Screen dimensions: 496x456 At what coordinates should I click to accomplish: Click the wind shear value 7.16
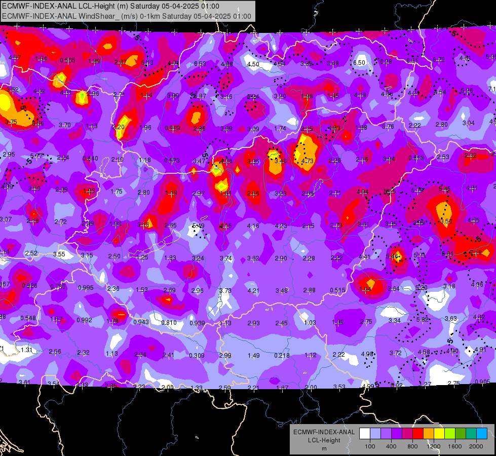click(476, 252)
